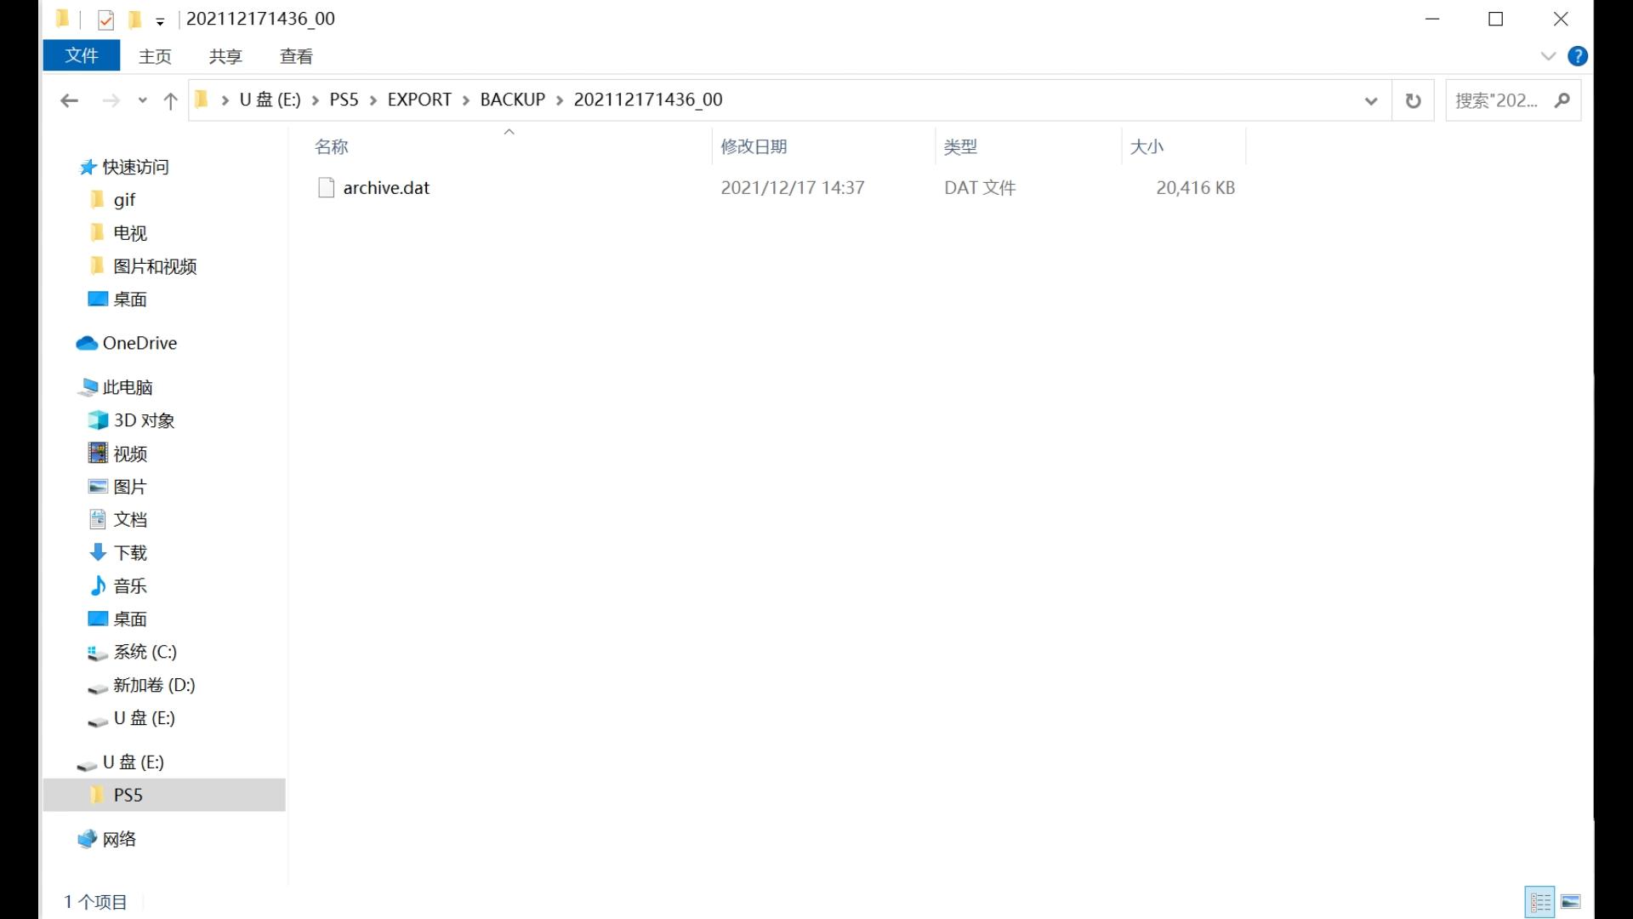Viewport: 1633px width, 919px height.
Task: Click the Back navigation arrow
Action: click(x=69, y=100)
